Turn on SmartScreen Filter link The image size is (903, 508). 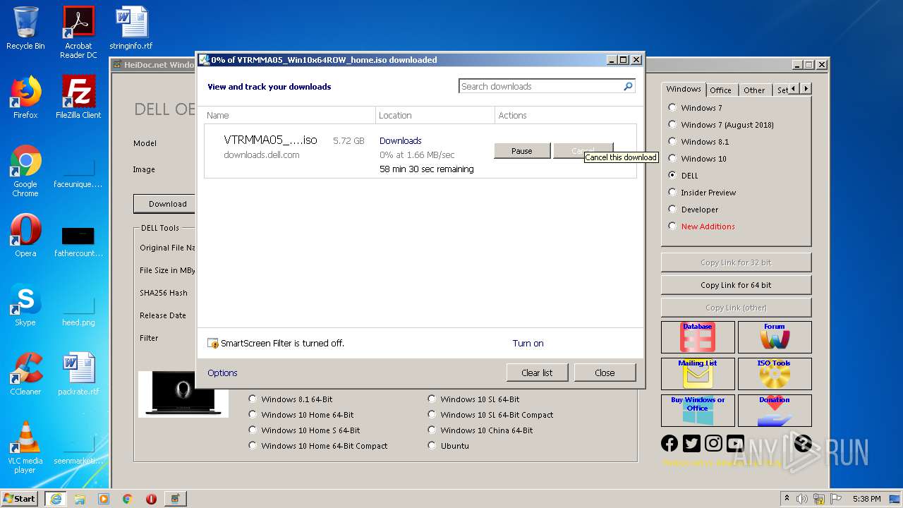point(528,344)
